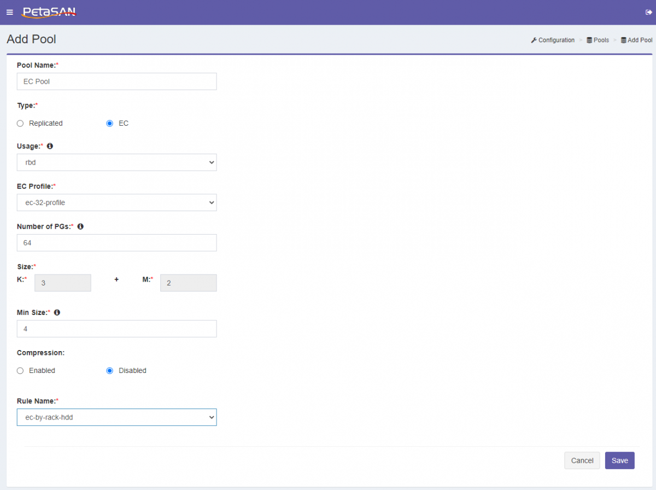Open the hamburger sidebar menu

click(x=9, y=12)
